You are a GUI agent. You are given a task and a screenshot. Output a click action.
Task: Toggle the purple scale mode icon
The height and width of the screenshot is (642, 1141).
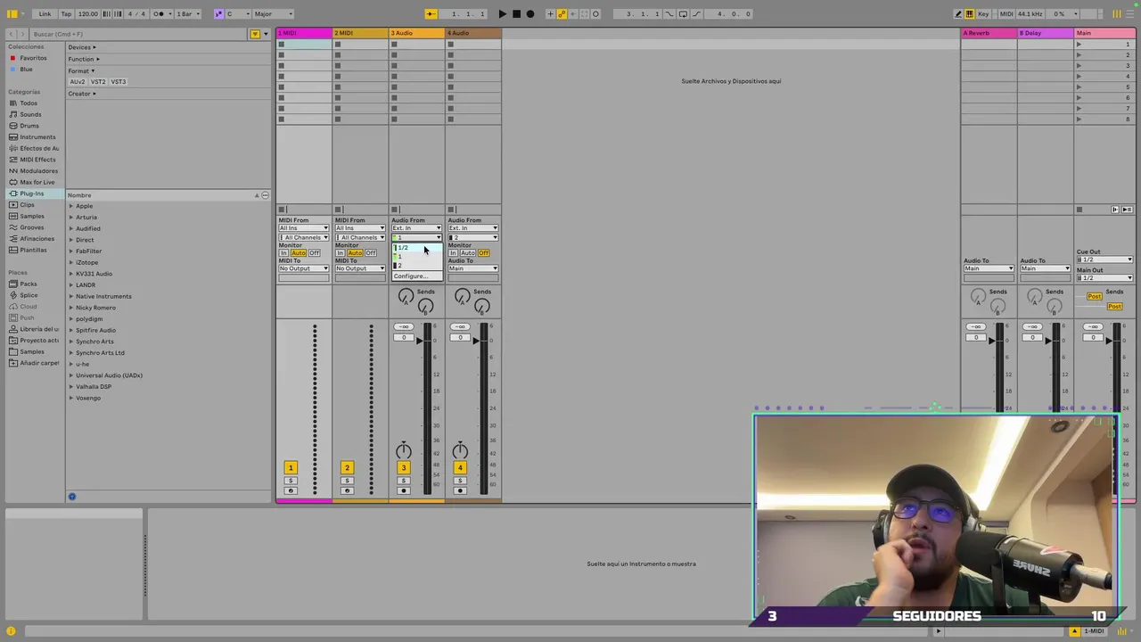[218, 13]
